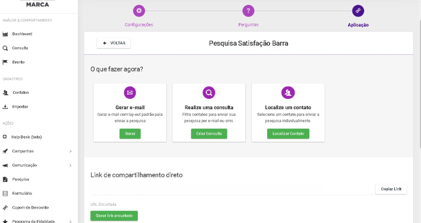Image resolution: width=421 pixels, height=223 pixels.
Task: Open Help Desk (beta) in sidebar
Action: [x=26, y=137]
